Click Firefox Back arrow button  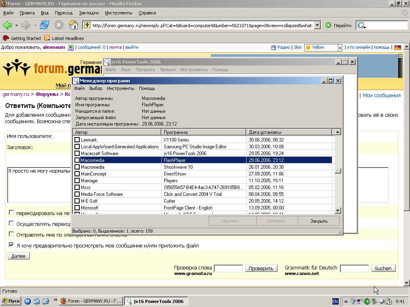click(x=7, y=25)
